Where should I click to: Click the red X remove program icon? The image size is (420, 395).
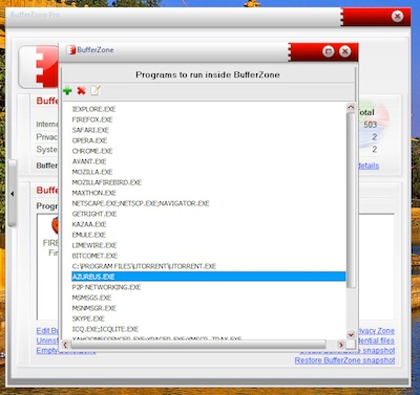[81, 91]
